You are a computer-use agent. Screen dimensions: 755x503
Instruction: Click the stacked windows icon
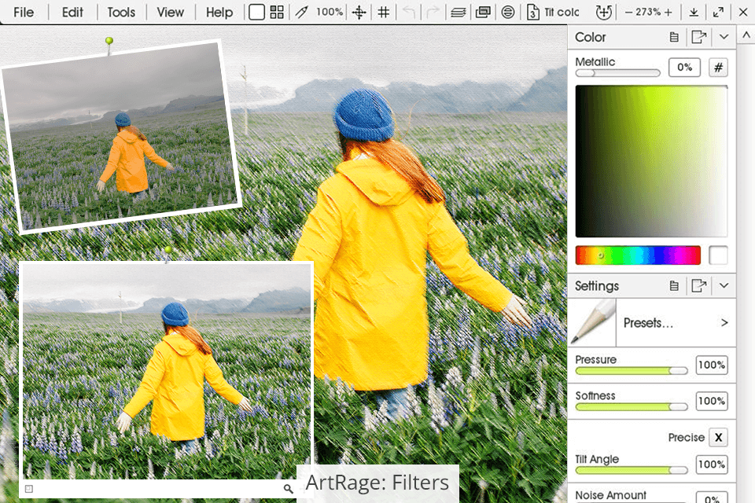[483, 12]
